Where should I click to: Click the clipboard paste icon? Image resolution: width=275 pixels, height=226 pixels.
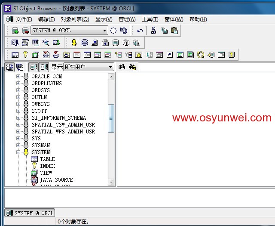pyautogui.click(x=174, y=31)
